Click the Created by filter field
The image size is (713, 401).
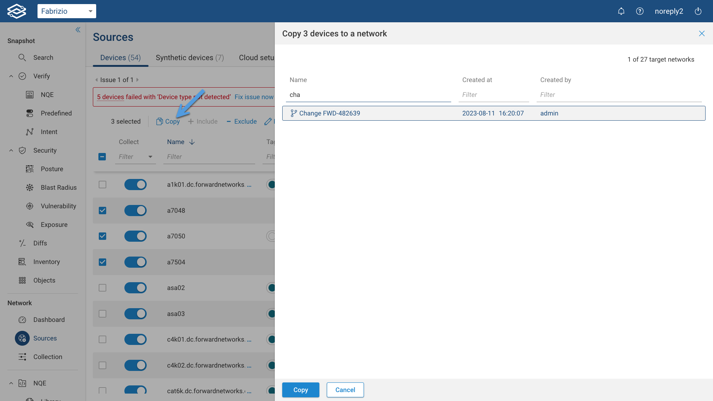618,95
